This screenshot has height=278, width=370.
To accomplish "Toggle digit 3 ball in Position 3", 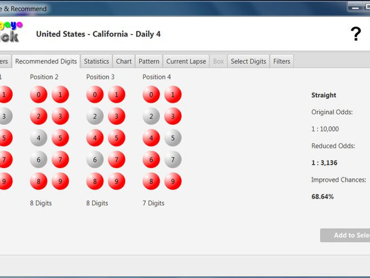I will coord(116,116).
